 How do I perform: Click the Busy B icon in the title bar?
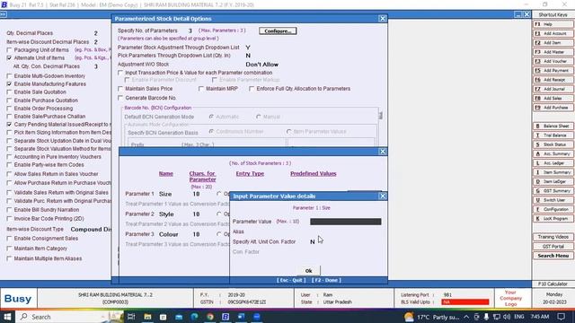coord(4,4)
